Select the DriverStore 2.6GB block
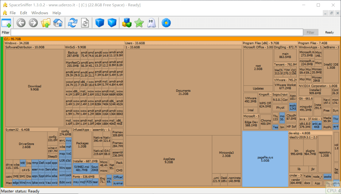The width and height of the screenshot is (341, 194). pyautogui.click(x=26, y=146)
